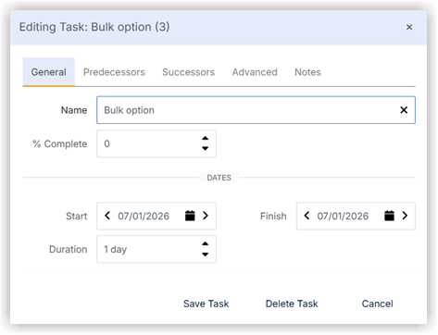Open the Finish date calendar picker
This screenshot has height=335, width=438.
pos(389,216)
